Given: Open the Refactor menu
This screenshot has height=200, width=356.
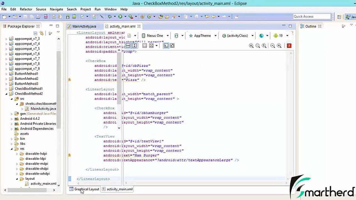Looking at the screenshot, I should [26, 9].
